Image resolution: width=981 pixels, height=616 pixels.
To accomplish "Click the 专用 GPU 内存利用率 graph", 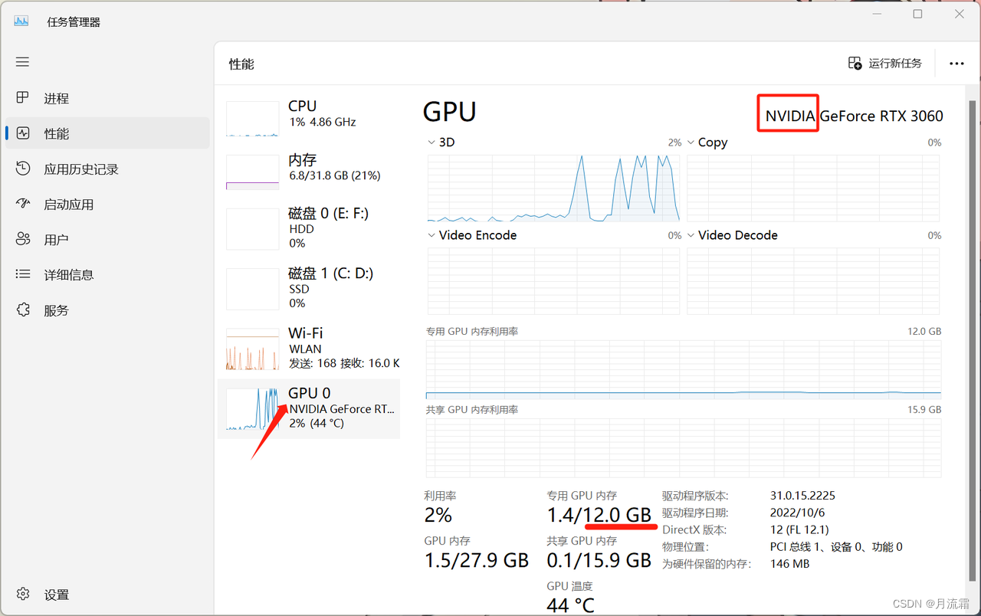I will click(x=684, y=369).
